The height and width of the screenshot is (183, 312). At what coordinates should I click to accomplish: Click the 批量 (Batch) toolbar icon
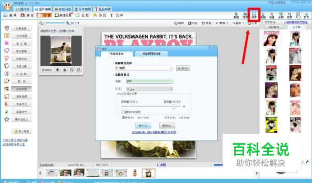pyautogui.click(x=272, y=15)
